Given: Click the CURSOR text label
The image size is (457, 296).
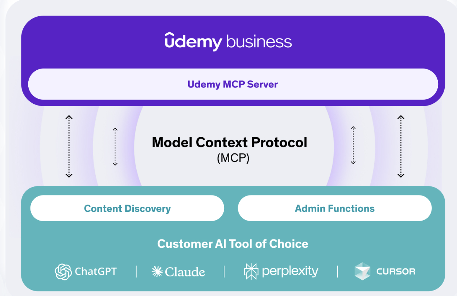Looking at the screenshot, I should [x=396, y=271].
